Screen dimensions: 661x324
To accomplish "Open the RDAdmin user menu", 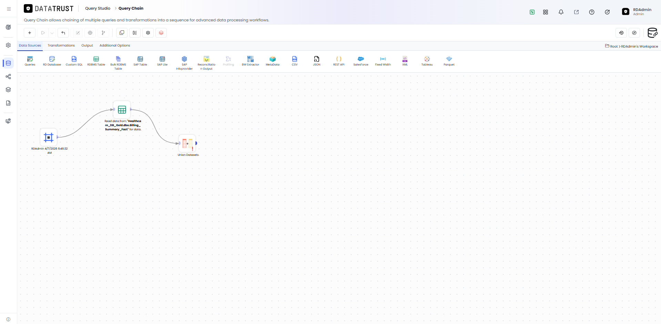I will [x=637, y=12].
